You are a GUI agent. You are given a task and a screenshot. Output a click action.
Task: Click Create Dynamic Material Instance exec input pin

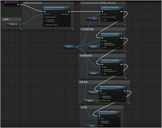pos(45,11)
